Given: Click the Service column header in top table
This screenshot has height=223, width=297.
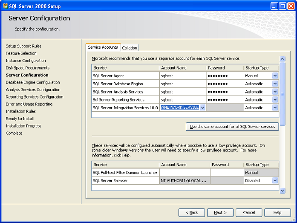Looking at the screenshot, I should click(x=126, y=68).
